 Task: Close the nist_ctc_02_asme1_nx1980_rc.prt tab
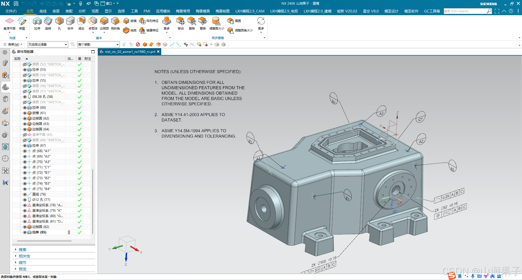[x=158, y=52]
